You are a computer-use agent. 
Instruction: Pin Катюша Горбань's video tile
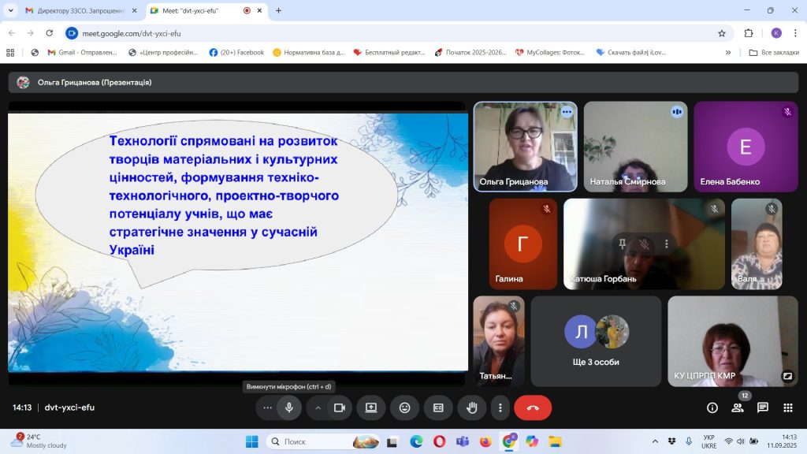pyautogui.click(x=623, y=244)
